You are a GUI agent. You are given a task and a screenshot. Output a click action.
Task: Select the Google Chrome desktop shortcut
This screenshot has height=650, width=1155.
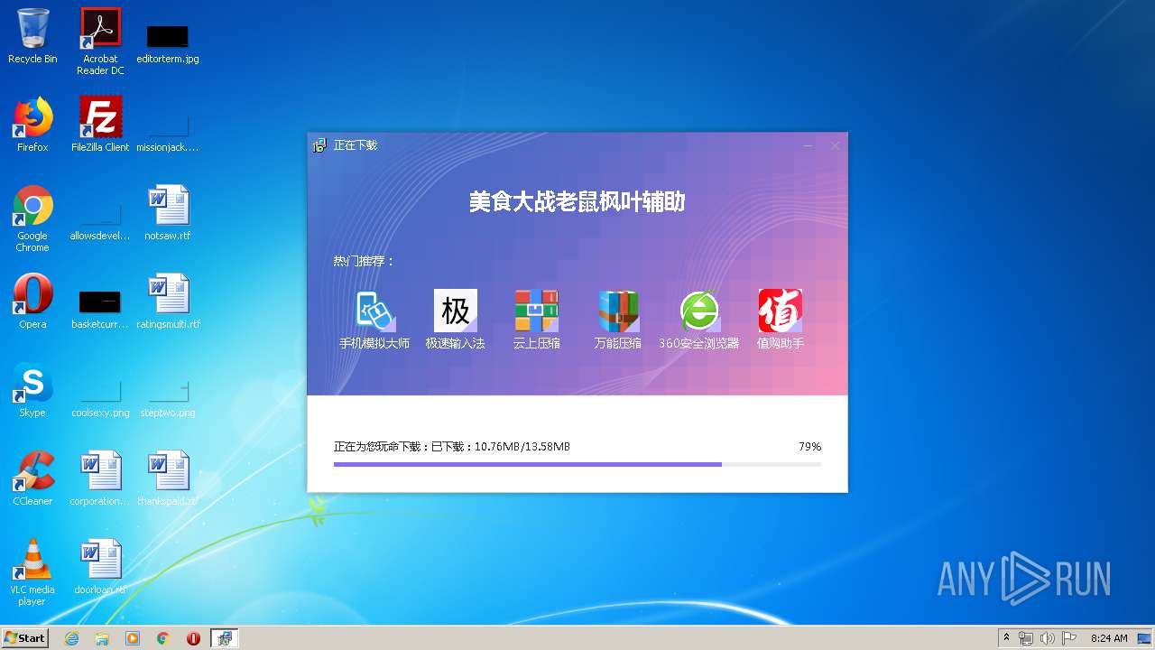pyautogui.click(x=32, y=218)
